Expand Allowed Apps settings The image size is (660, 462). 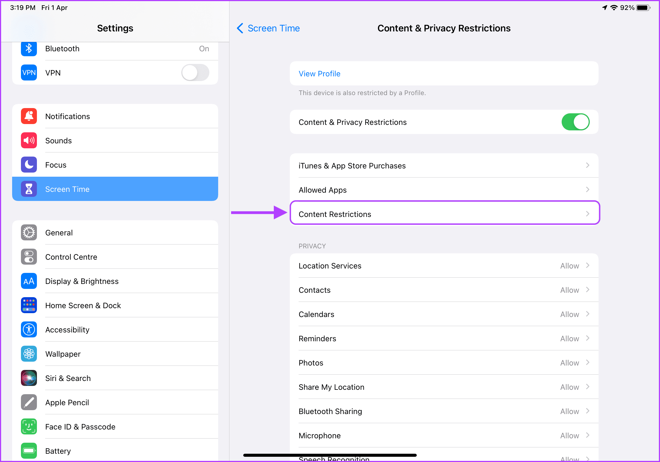(443, 190)
